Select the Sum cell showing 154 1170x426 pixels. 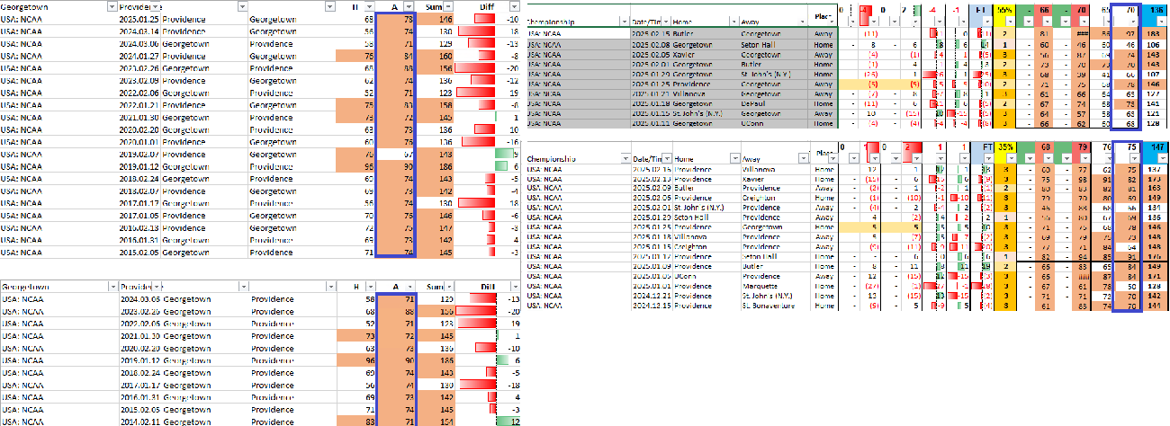[437, 422]
